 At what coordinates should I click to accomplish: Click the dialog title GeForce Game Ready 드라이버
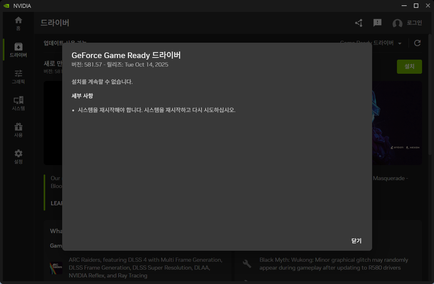tap(126, 55)
